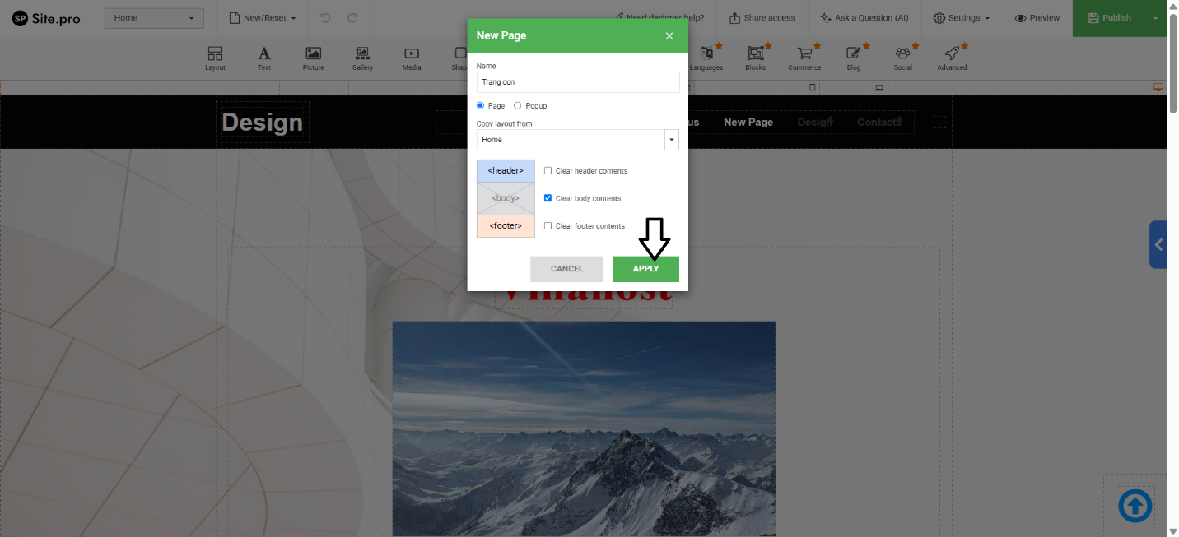1179x537 pixels.
Task: Expand the Copy layout from dropdown
Action: [672, 140]
